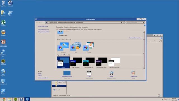Image resolution: width=179 pixels, height=101 pixels.
Task: Open the Control Panel desktop shortcut
Action: tap(3, 82)
